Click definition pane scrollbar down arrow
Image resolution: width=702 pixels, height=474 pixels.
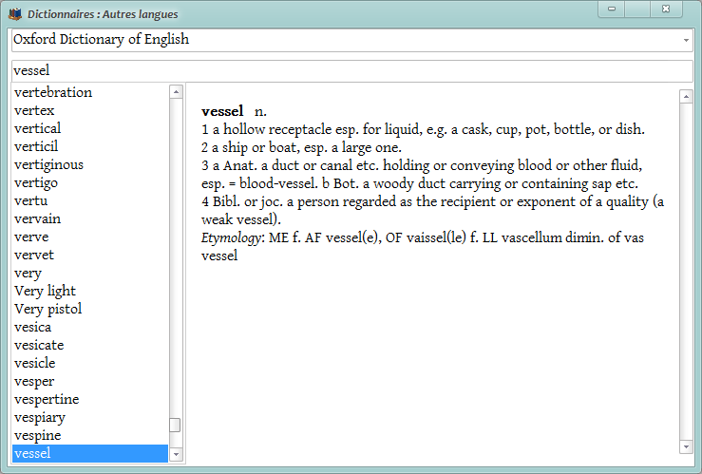click(x=686, y=446)
